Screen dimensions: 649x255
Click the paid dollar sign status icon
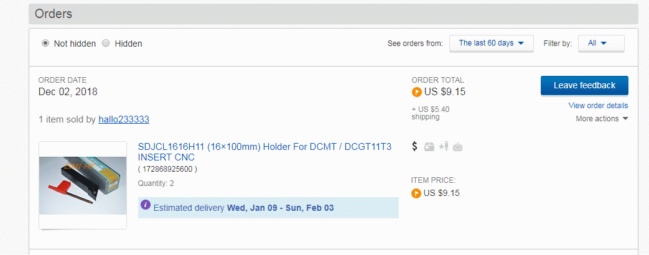(x=415, y=147)
